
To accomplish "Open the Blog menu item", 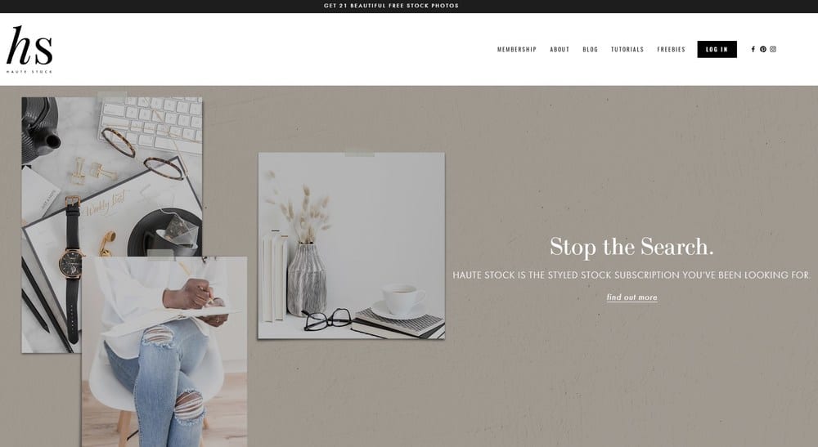I will (x=590, y=50).
